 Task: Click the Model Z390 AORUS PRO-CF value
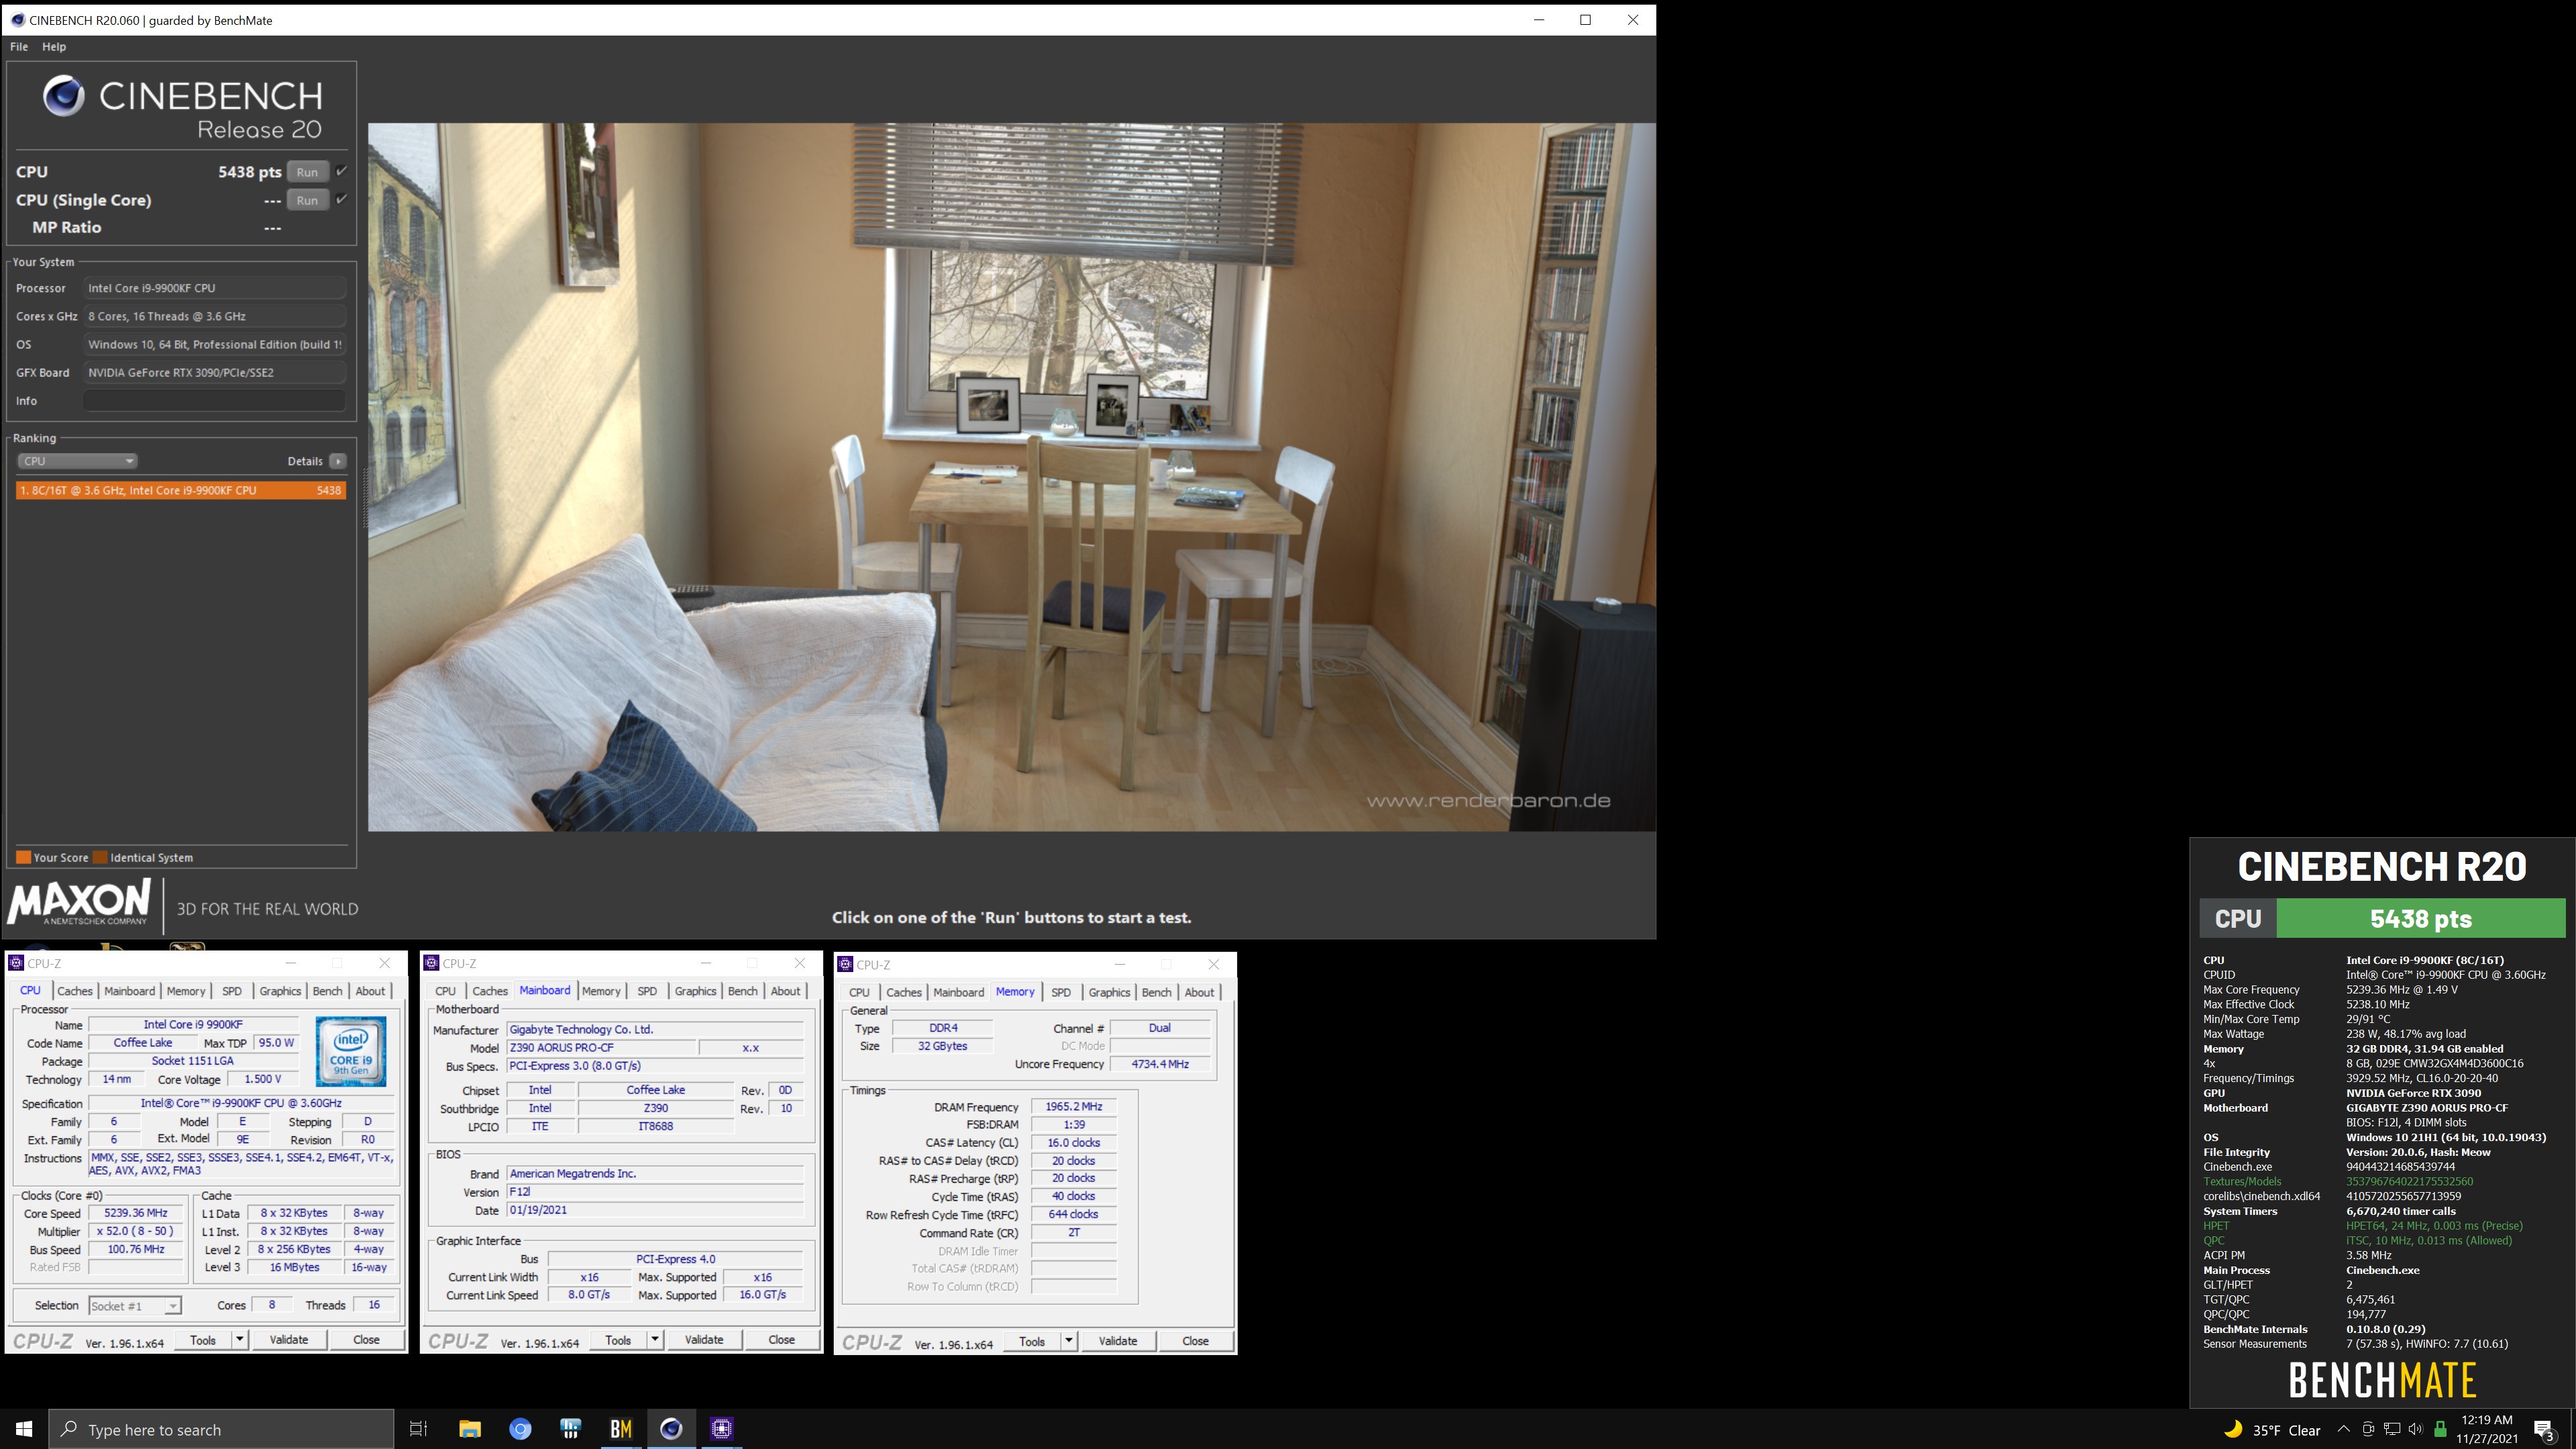600,1048
